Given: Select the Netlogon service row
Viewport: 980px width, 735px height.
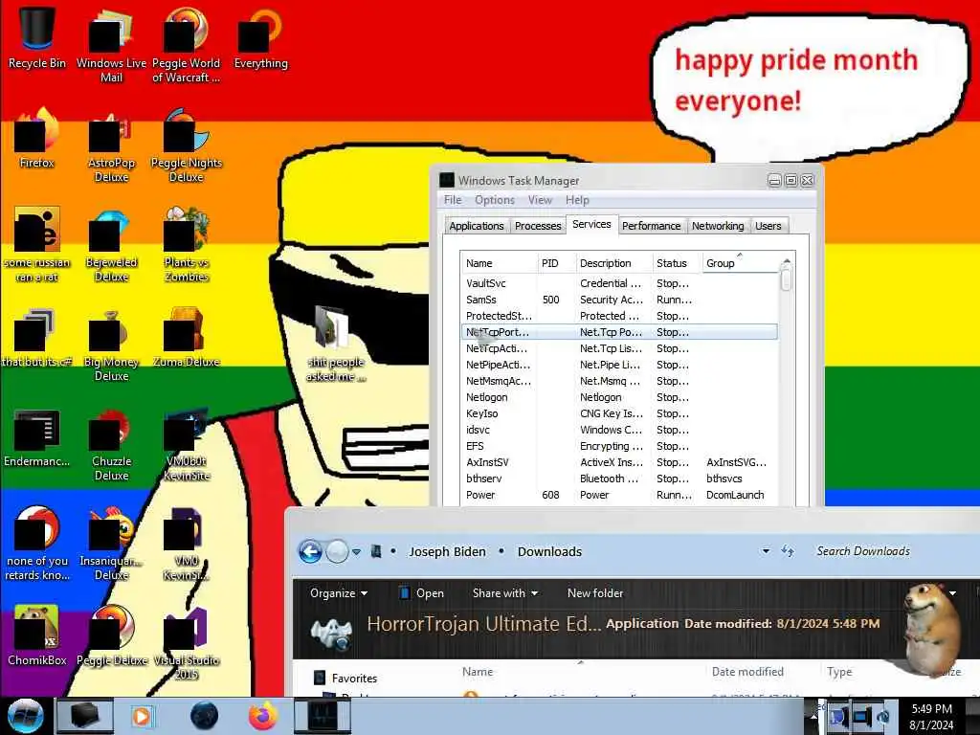Looking at the screenshot, I should point(619,397).
